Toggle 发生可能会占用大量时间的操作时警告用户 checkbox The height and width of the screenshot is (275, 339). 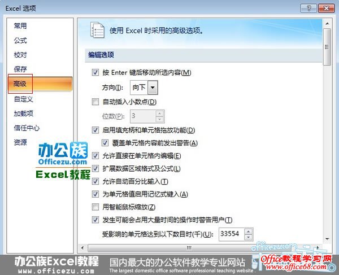[95, 220]
